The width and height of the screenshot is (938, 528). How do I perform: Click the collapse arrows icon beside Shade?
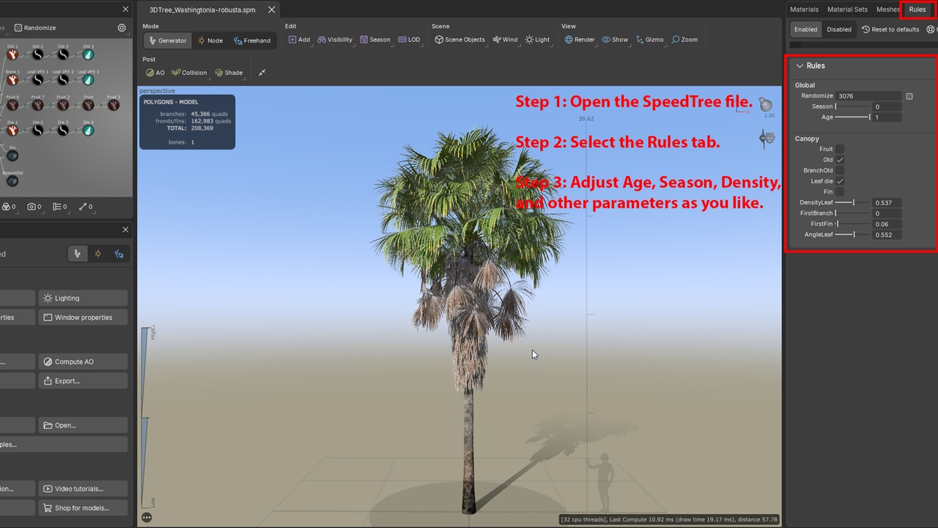coord(262,73)
